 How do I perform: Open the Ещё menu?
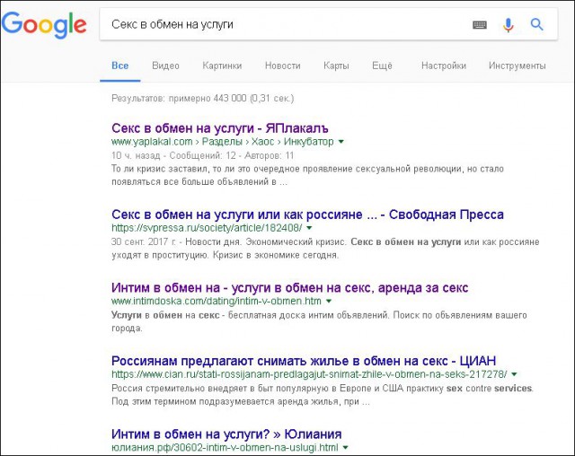[382, 66]
